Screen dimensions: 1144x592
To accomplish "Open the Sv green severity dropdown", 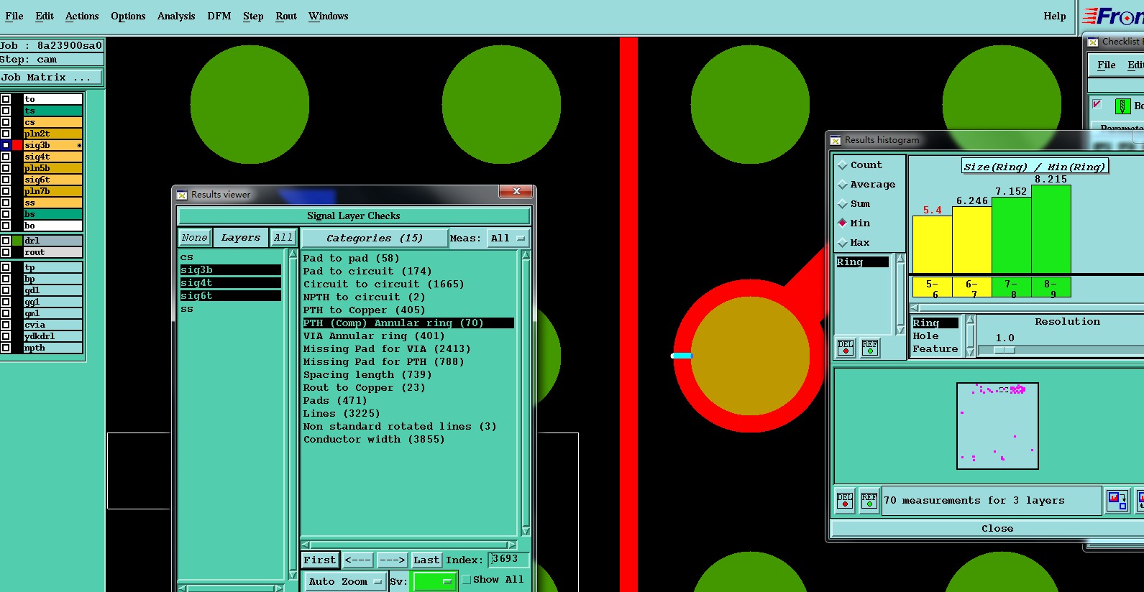I will click(x=434, y=581).
